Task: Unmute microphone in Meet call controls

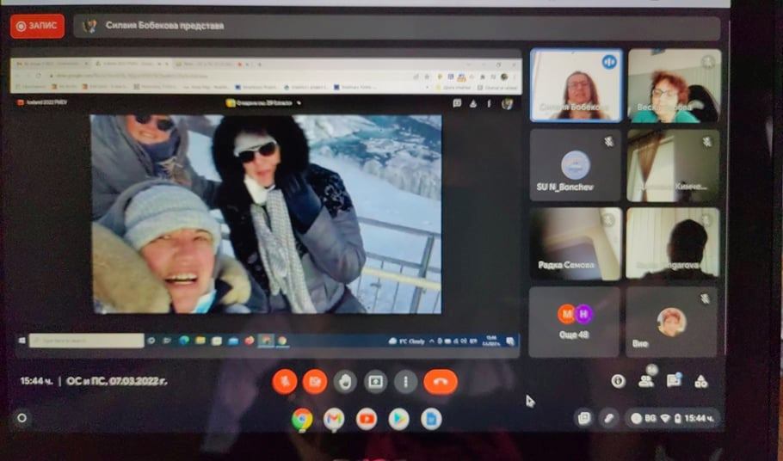Action: [285, 381]
